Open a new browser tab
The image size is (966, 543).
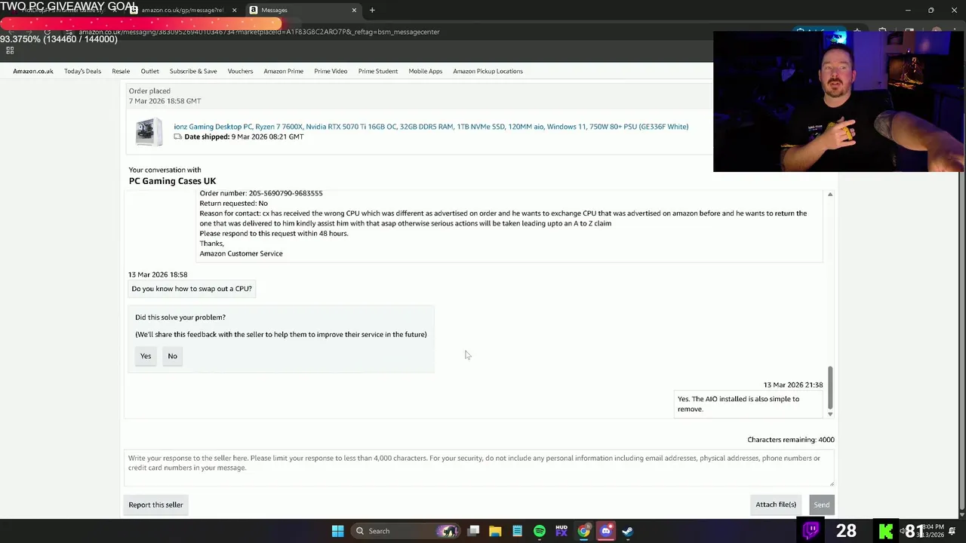372,10
